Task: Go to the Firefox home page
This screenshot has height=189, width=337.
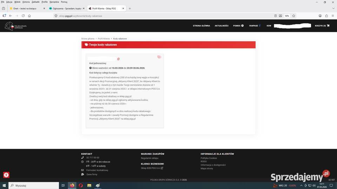Action: 29,16
